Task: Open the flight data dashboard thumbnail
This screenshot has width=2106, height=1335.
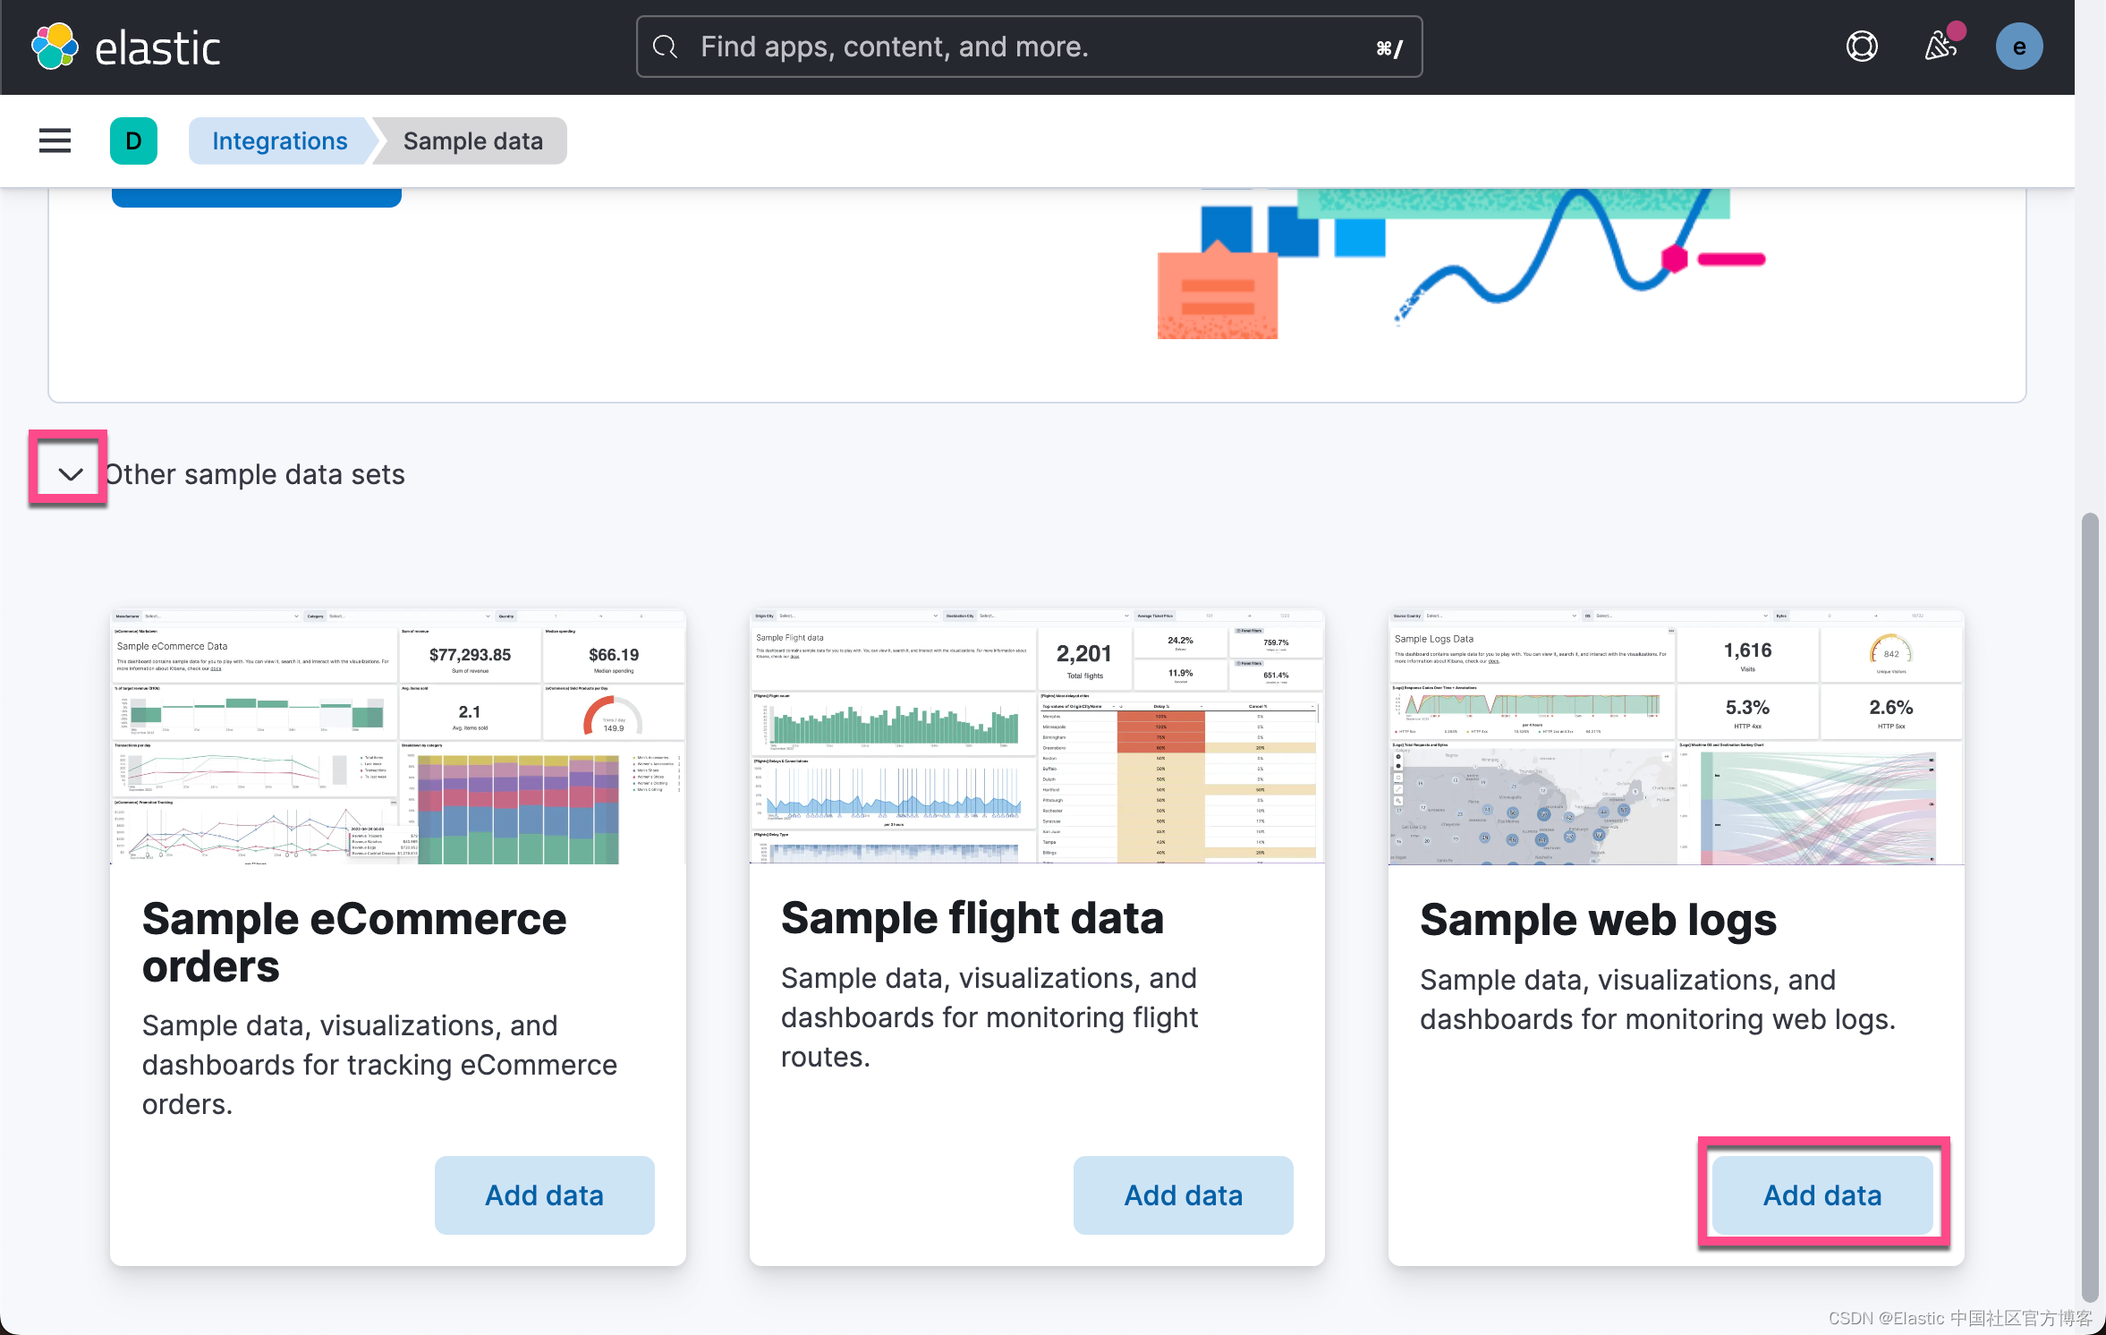Action: pyautogui.click(x=1037, y=736)
